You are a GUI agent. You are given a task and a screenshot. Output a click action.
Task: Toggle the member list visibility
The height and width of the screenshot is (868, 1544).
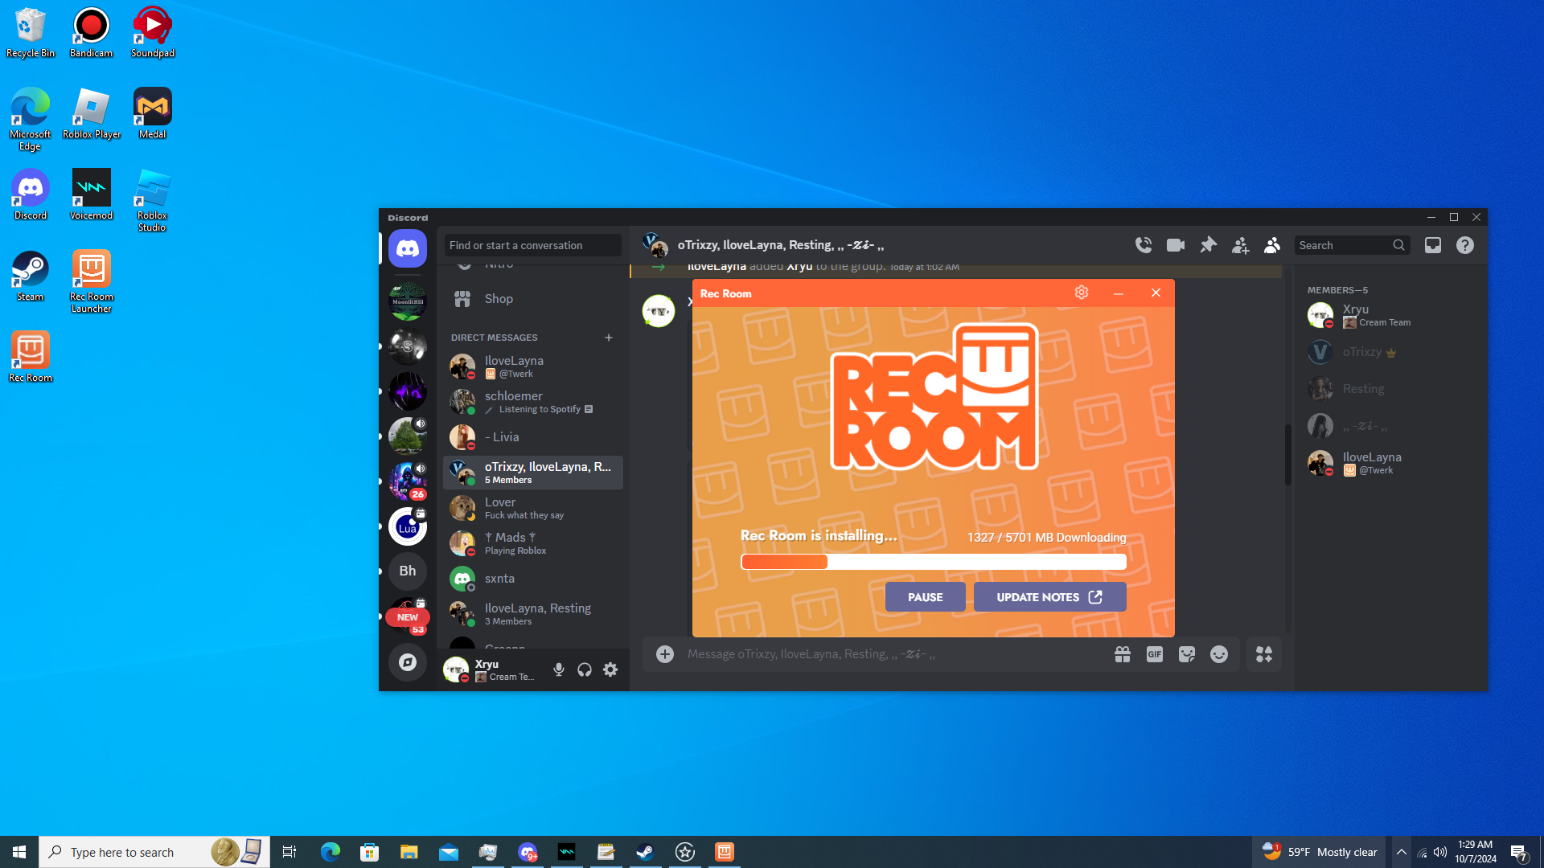tap(1271, 245)
